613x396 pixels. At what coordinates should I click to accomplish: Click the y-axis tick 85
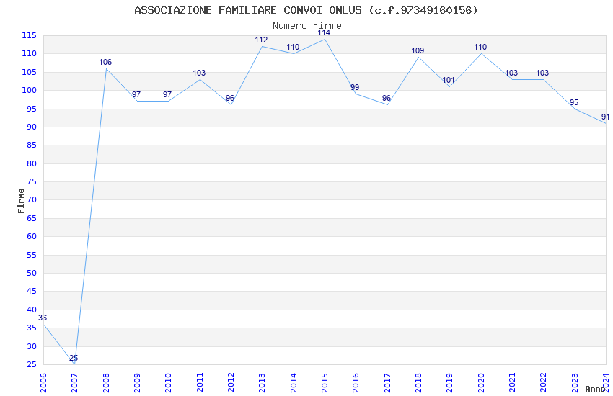point(32,145)
